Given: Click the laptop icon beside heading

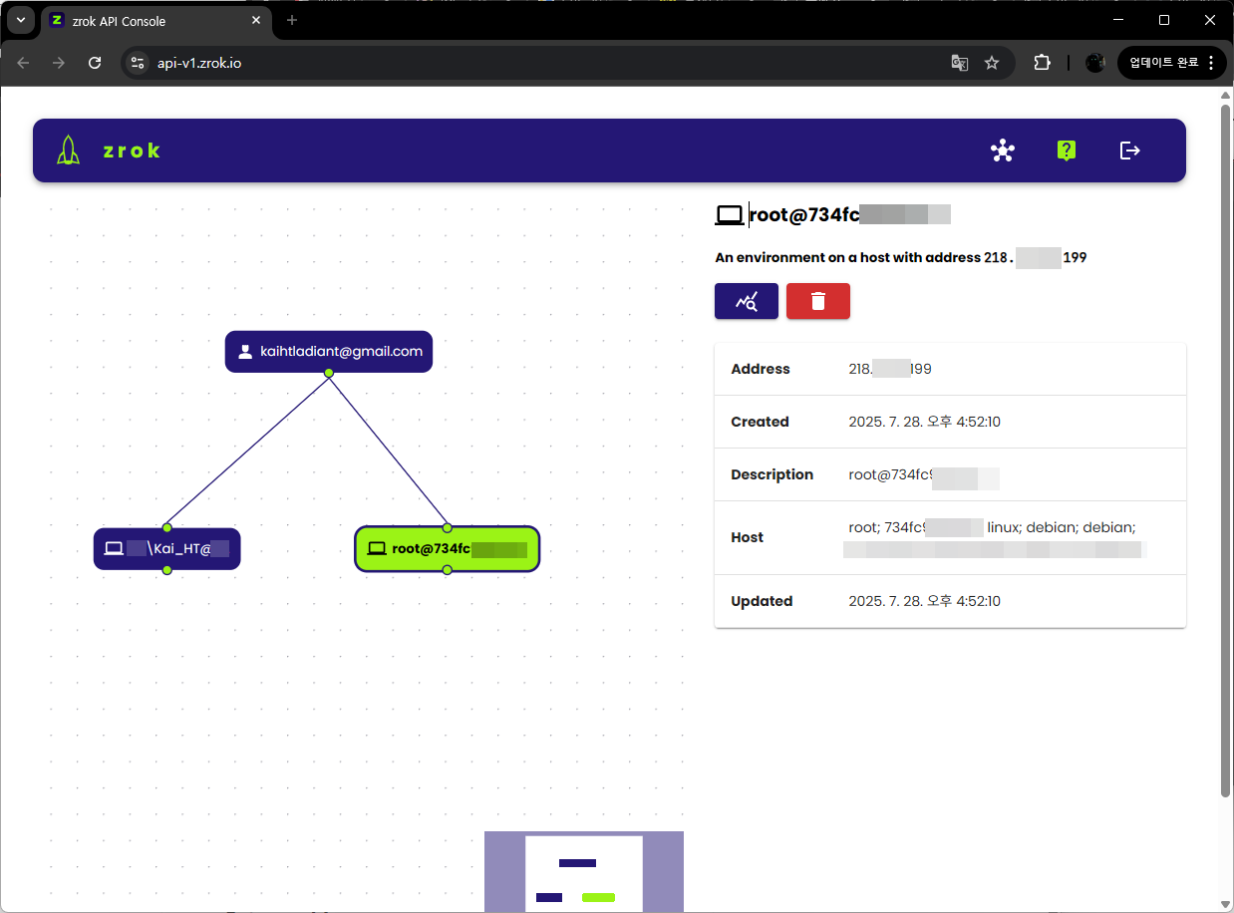Looking at the screenshot, I should pyautogui.click(x=730, y=214).
